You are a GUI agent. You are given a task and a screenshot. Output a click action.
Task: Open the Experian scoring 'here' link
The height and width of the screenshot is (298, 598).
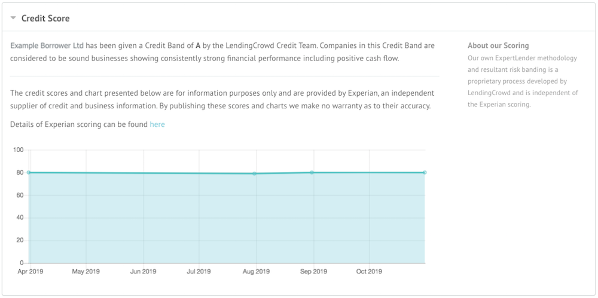157,124
